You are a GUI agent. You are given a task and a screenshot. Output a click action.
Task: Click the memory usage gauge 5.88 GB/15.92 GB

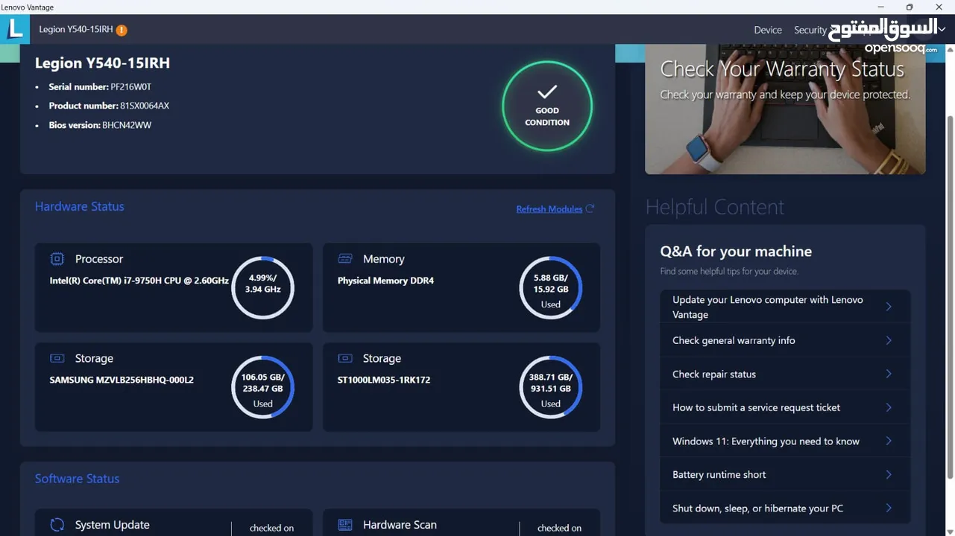pyautogui.click(x=551, y=288)
